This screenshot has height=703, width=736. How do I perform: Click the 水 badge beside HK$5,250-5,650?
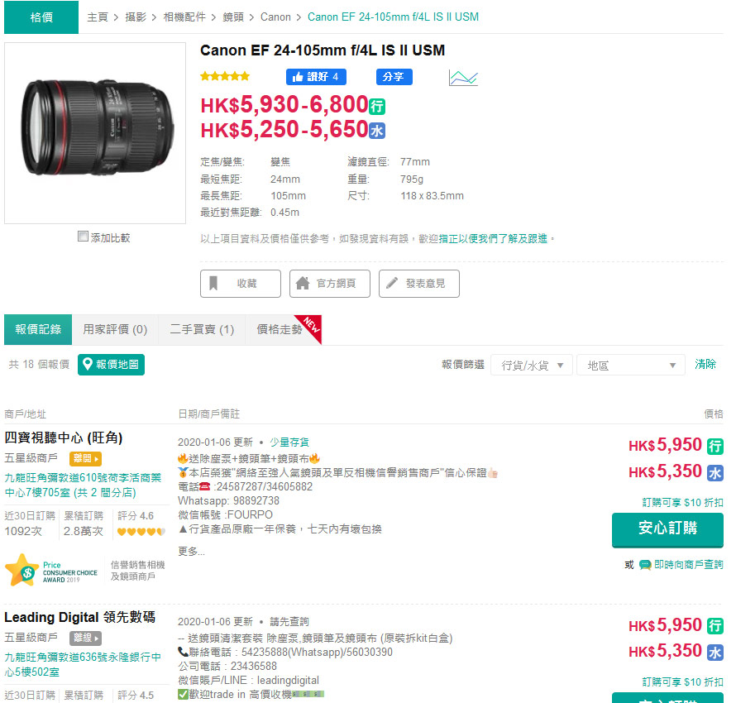pyautogui.click(x=377, y=131)
